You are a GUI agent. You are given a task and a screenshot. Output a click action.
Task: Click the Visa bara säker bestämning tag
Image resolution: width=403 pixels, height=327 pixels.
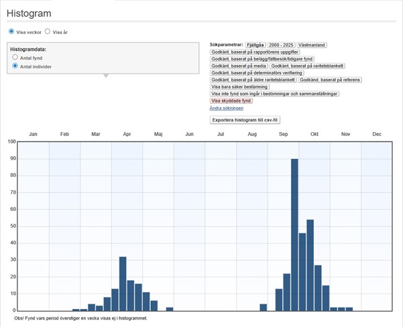click(x=241, y=87)
